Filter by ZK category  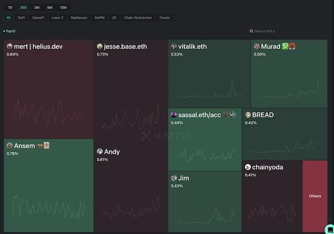114,18
